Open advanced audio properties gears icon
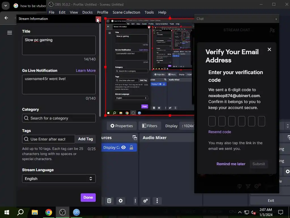 (x=146, y=201)
